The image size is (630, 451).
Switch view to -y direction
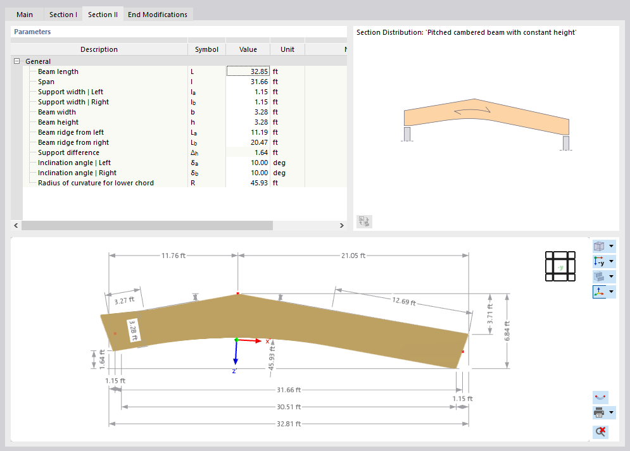599,261
